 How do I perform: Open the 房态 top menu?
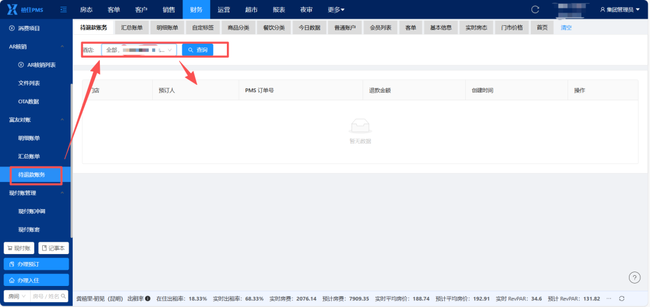pos(86,9)
